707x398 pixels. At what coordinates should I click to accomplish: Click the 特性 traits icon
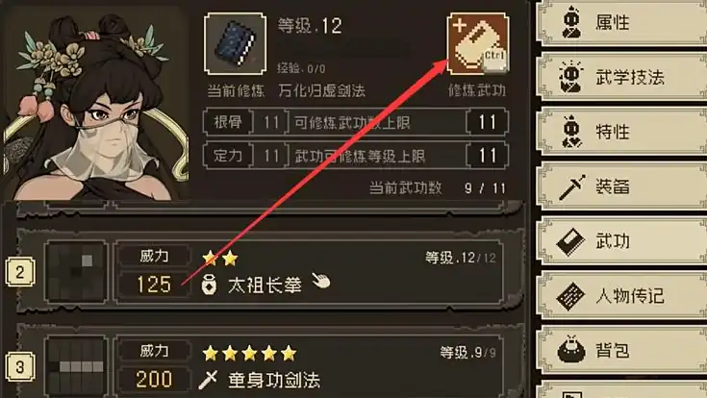(571, 132)
